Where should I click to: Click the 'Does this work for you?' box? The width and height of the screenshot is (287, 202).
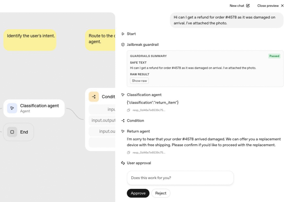click(180, 178)
